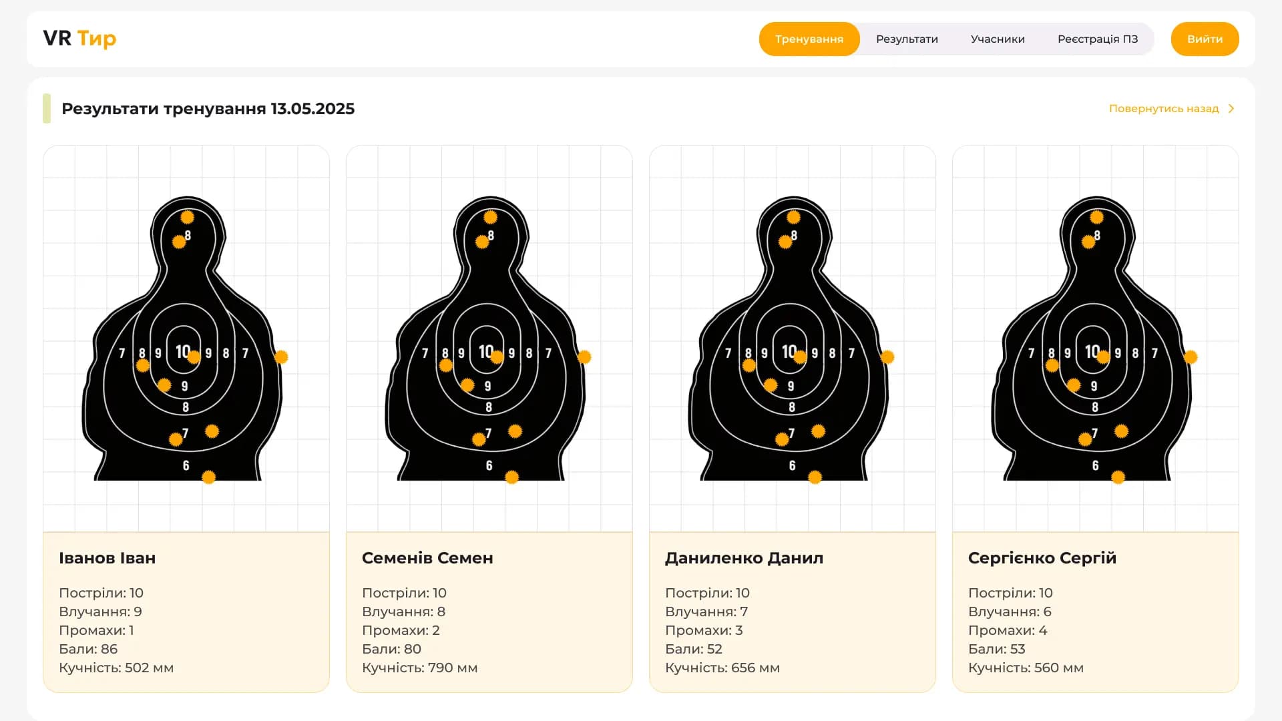Viewport: 1282px width, 721px height.
Task: Click the chevron next to Повернутись назад
Action: [x=1231, y=109]
